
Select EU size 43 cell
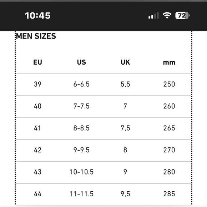click(37, 172)
